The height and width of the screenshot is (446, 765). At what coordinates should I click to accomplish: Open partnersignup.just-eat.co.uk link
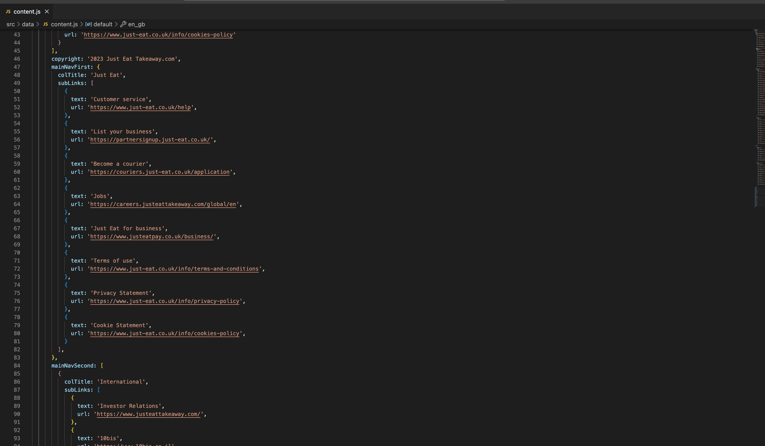[150, 139]
